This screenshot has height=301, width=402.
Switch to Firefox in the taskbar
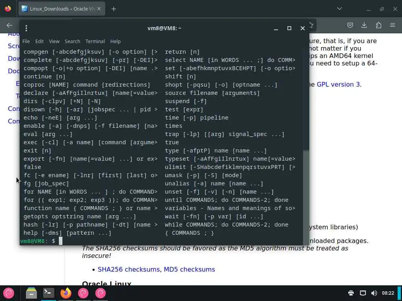click(66, 293)
